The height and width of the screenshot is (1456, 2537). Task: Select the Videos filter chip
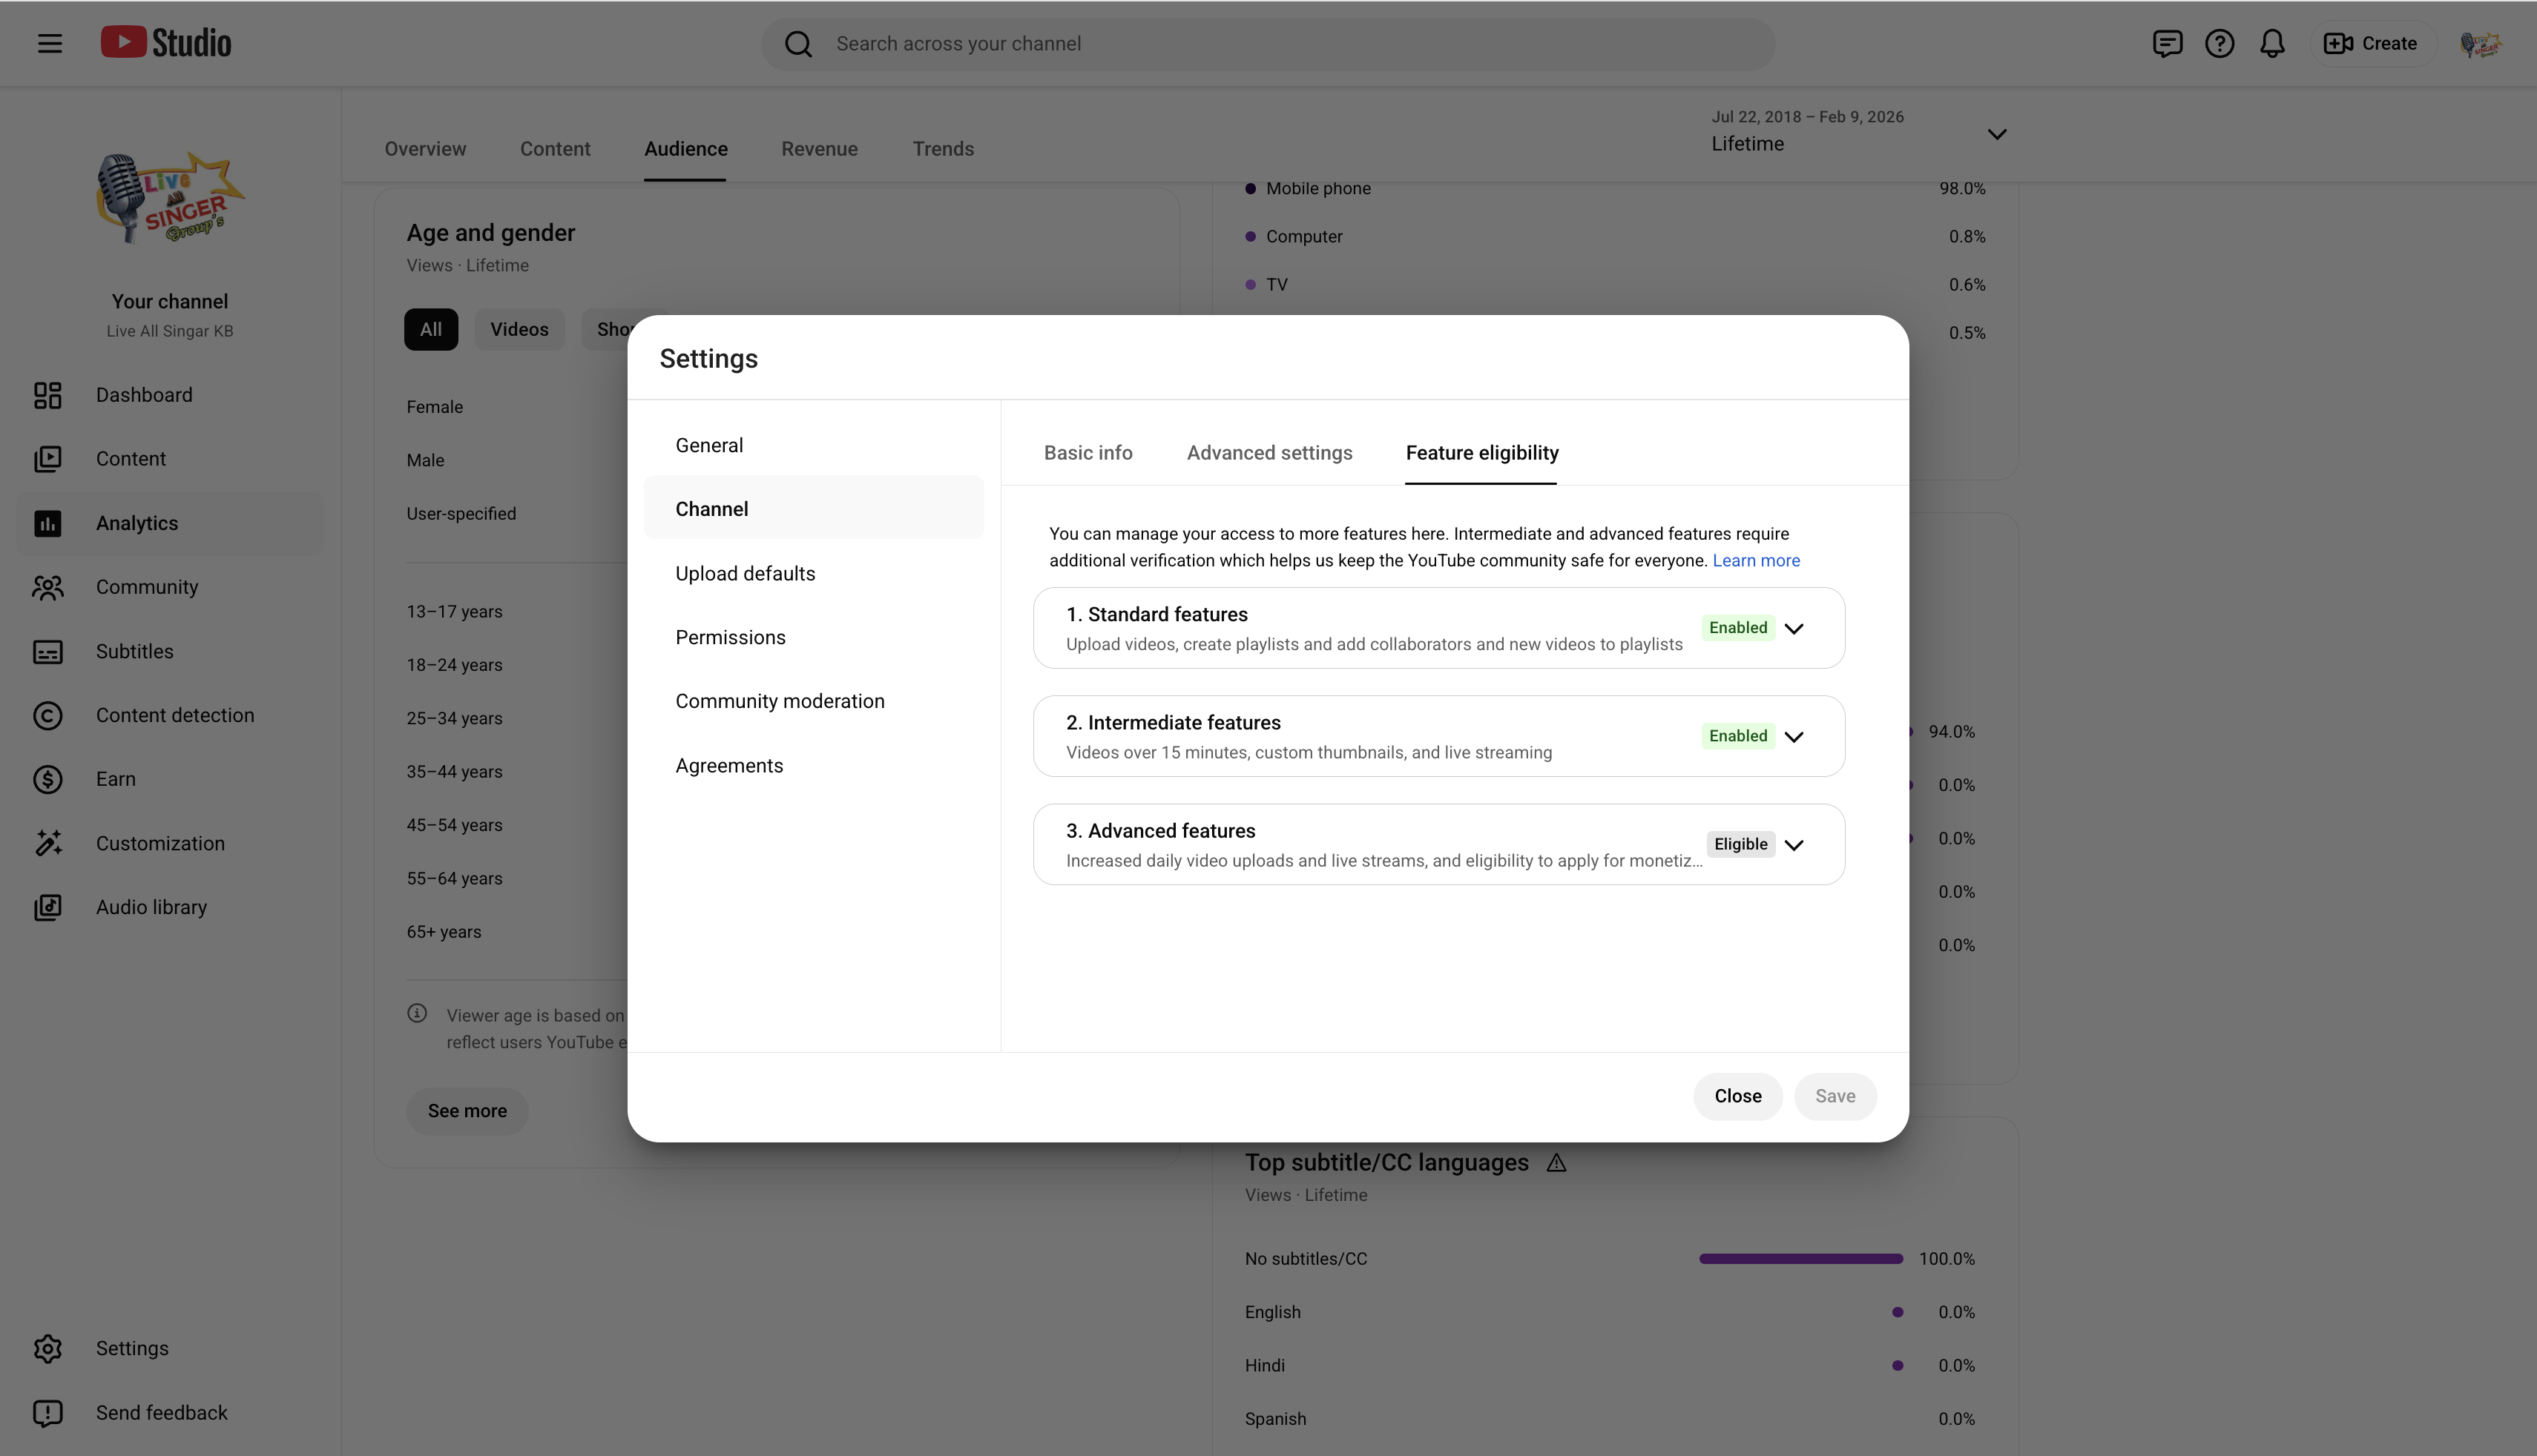pyautogui.click(x=519, y=329)
